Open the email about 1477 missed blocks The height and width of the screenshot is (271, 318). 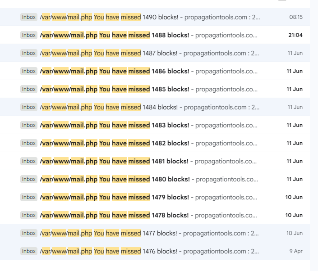click(x=155, y=233)
